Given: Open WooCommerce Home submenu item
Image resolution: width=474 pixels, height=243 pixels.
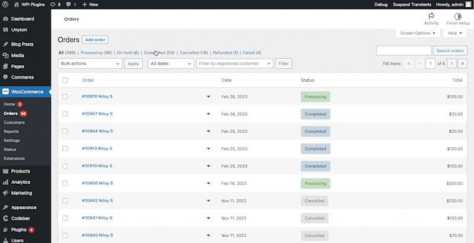Looking at the screenshot, I should (x=9, y=104).
